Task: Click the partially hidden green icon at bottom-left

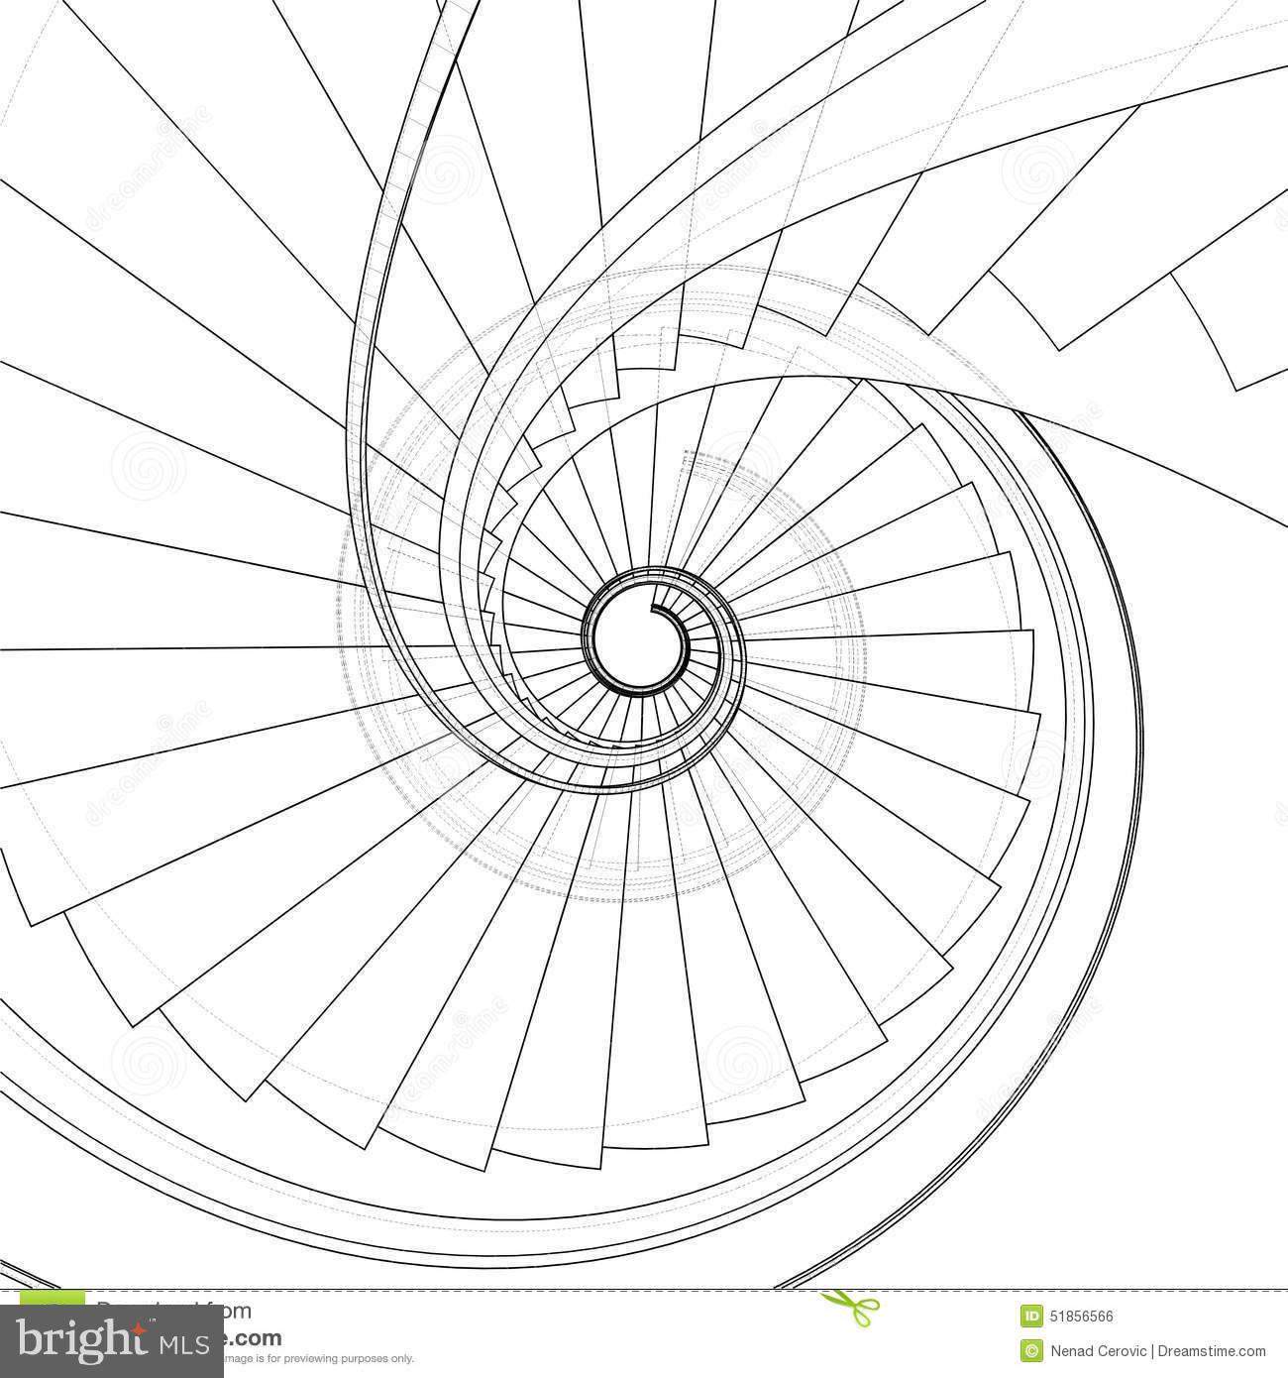Action: 52,1300
